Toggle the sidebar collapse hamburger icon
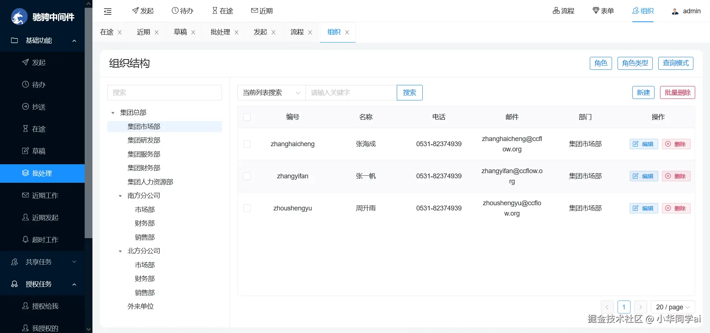This screenshot has height=333, width=710. click(108, 11)
